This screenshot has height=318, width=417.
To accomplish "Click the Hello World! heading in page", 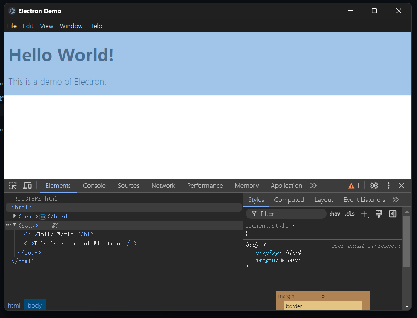I will point(61,55).
